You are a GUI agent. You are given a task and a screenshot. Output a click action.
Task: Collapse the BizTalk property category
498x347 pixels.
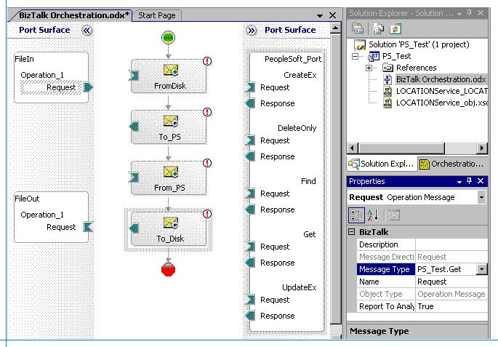coord(352,231)
